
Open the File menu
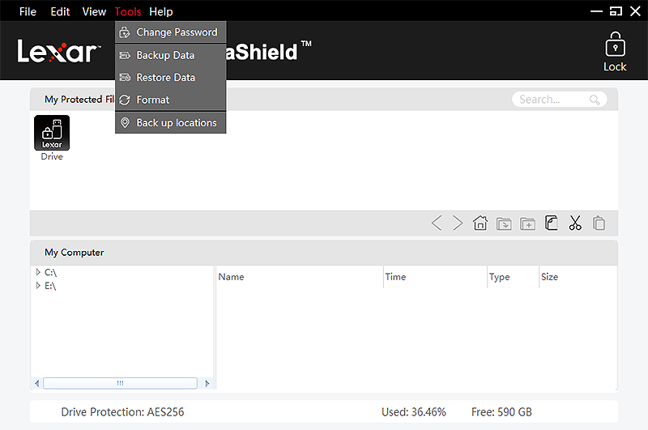click(28, 11)
